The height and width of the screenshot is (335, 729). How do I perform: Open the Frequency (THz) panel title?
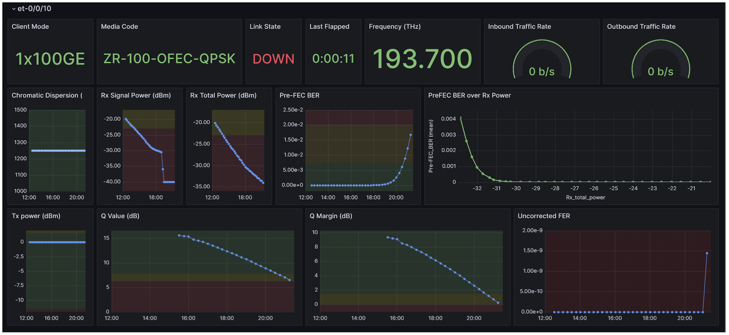pos(395,26)
